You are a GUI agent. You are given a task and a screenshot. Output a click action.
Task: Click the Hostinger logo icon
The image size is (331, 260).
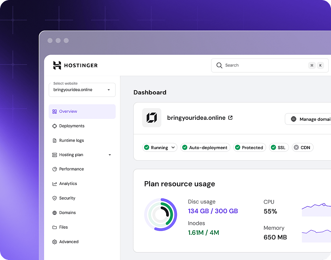(57, 65)
